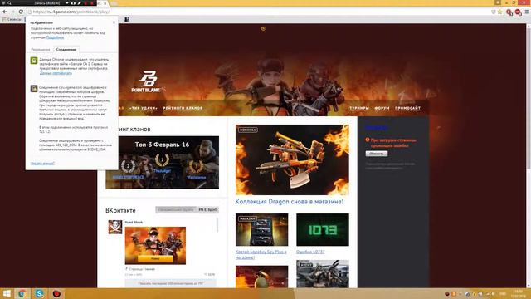Screen dimensions: 531x299
Task: Click the connection lock warning icon in popup
Action: [34, 89]
